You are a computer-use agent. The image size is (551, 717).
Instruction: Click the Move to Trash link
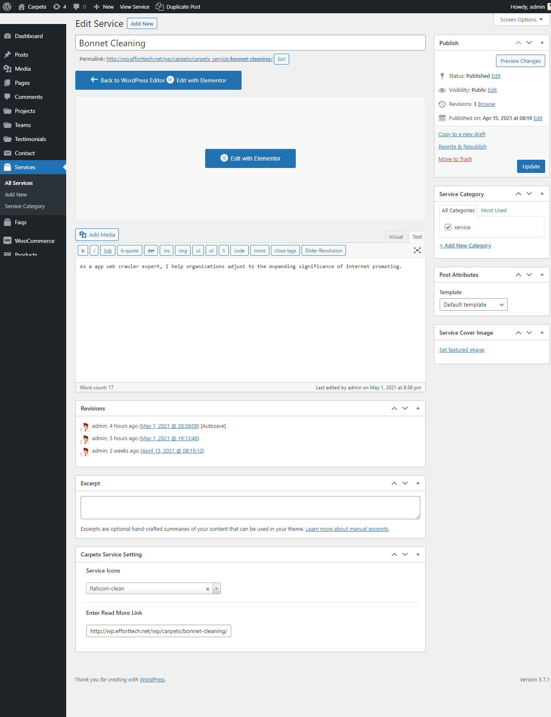pyautogui.click(x=455, y=159)
